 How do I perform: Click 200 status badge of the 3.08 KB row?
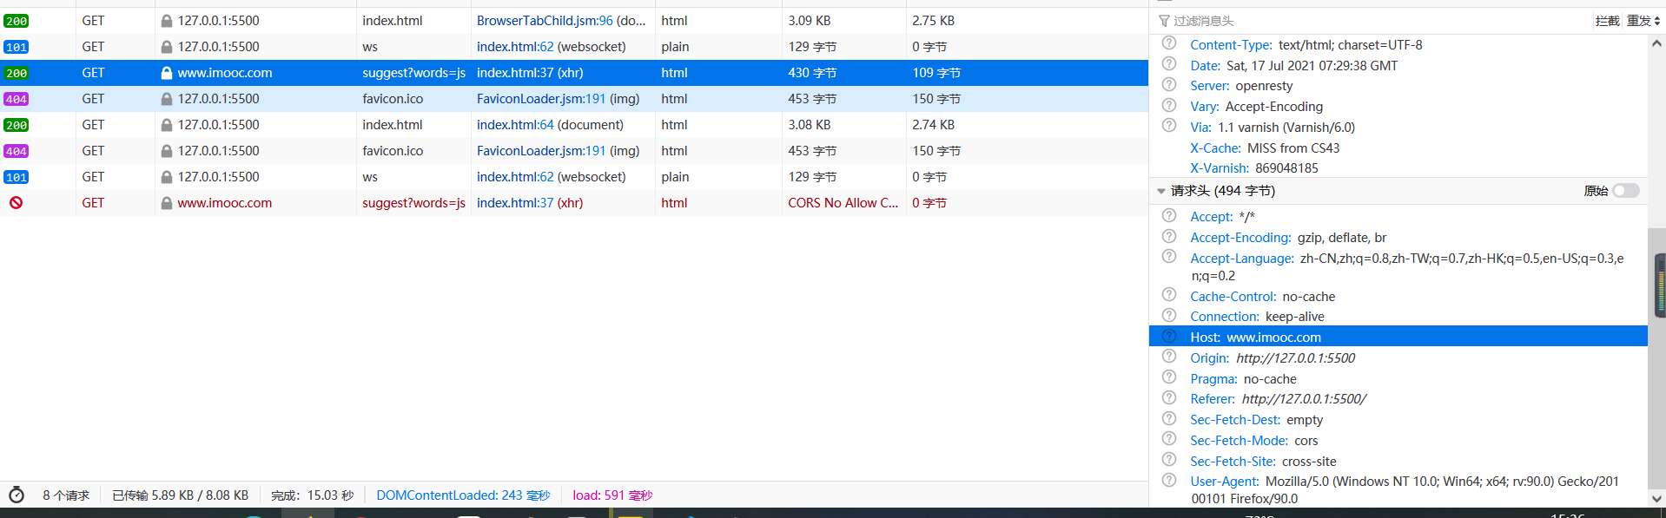click(x=17, y=125)
